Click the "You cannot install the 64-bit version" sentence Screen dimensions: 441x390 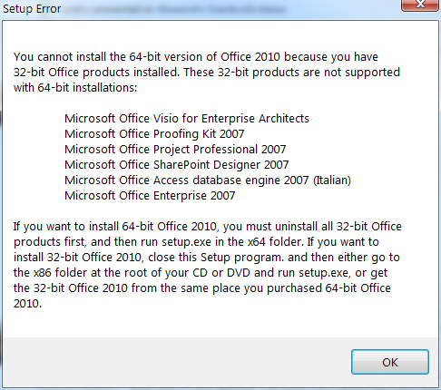(x=196, y=57)
